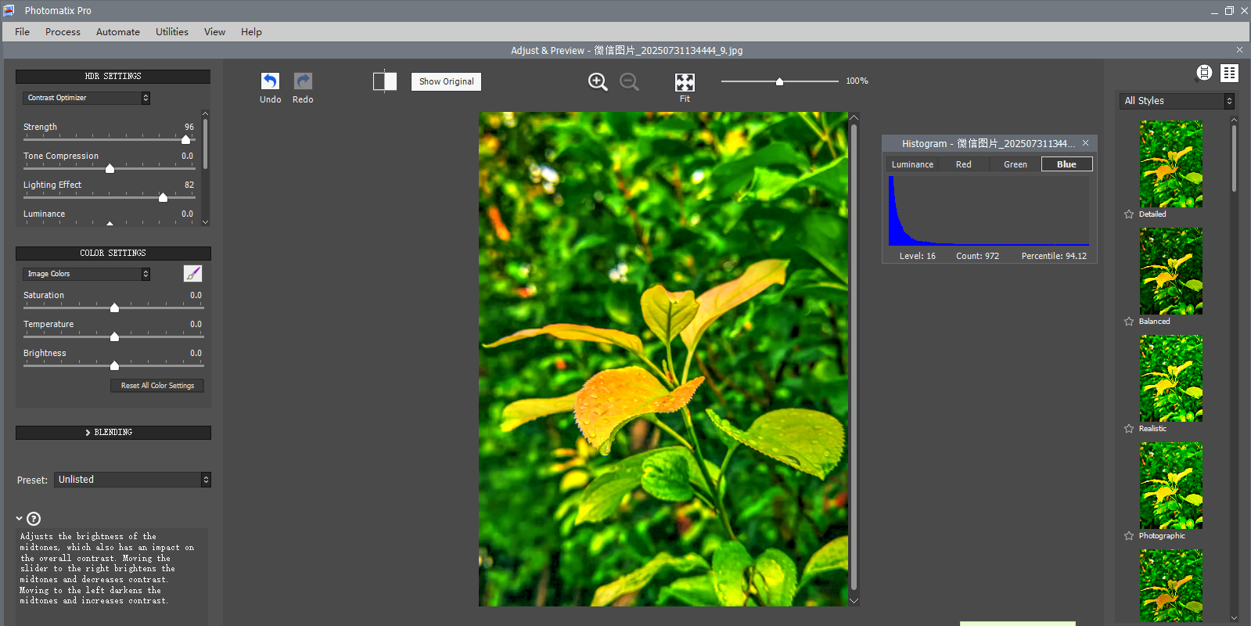Toggle split view comparison icon

coord(385,81)
